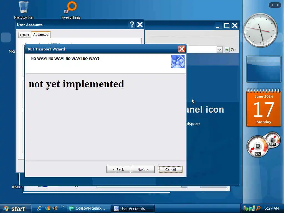
Task: Click the sidebar next gadgets arrow
Action: (278, 5)
